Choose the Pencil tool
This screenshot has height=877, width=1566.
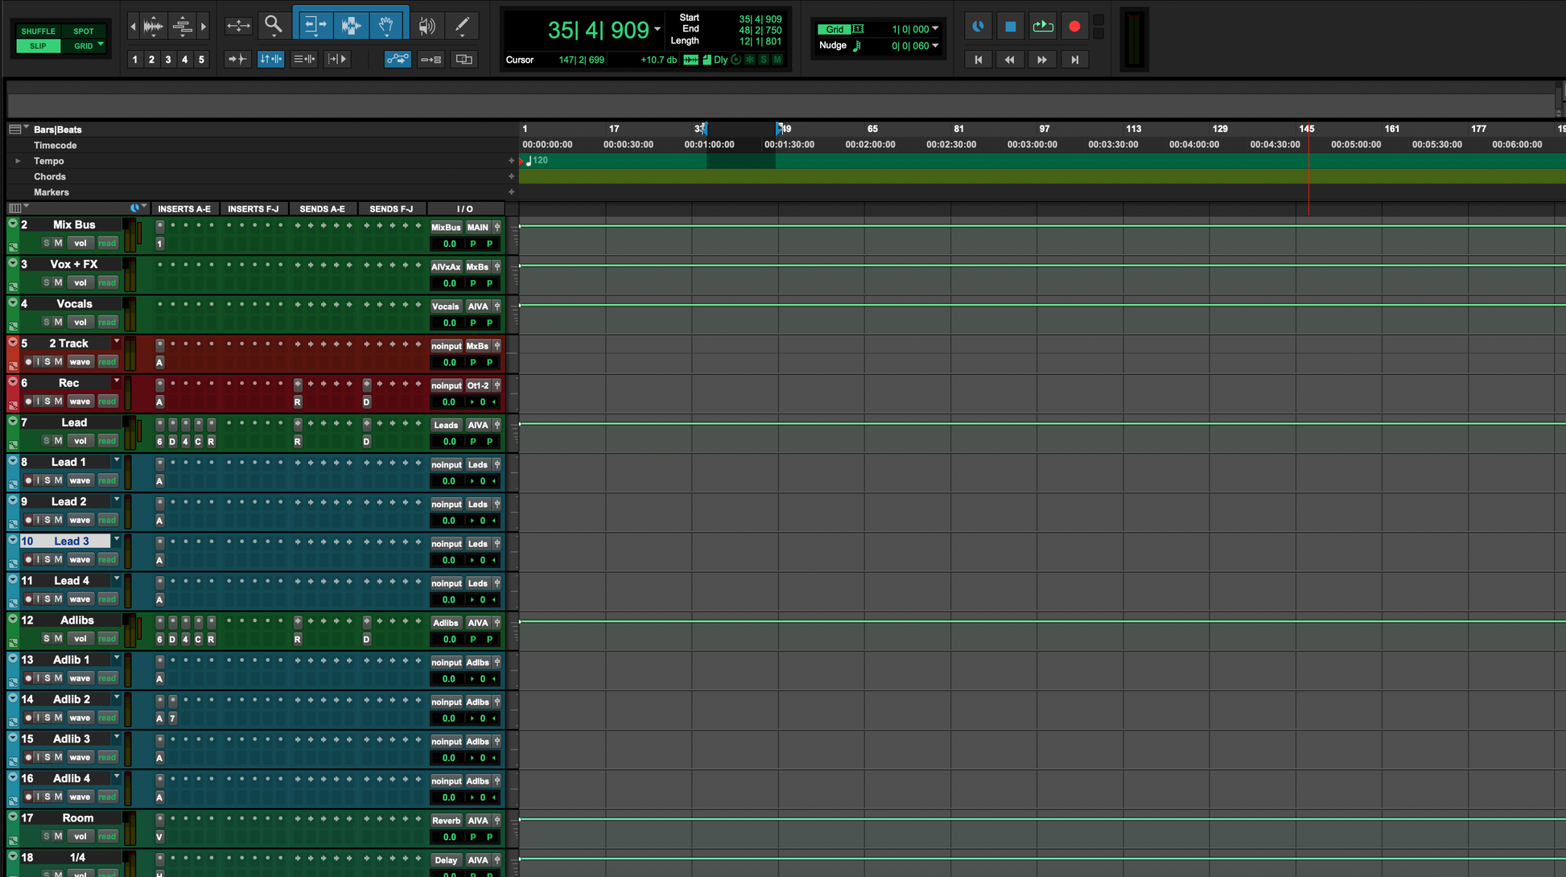[462, 26]
